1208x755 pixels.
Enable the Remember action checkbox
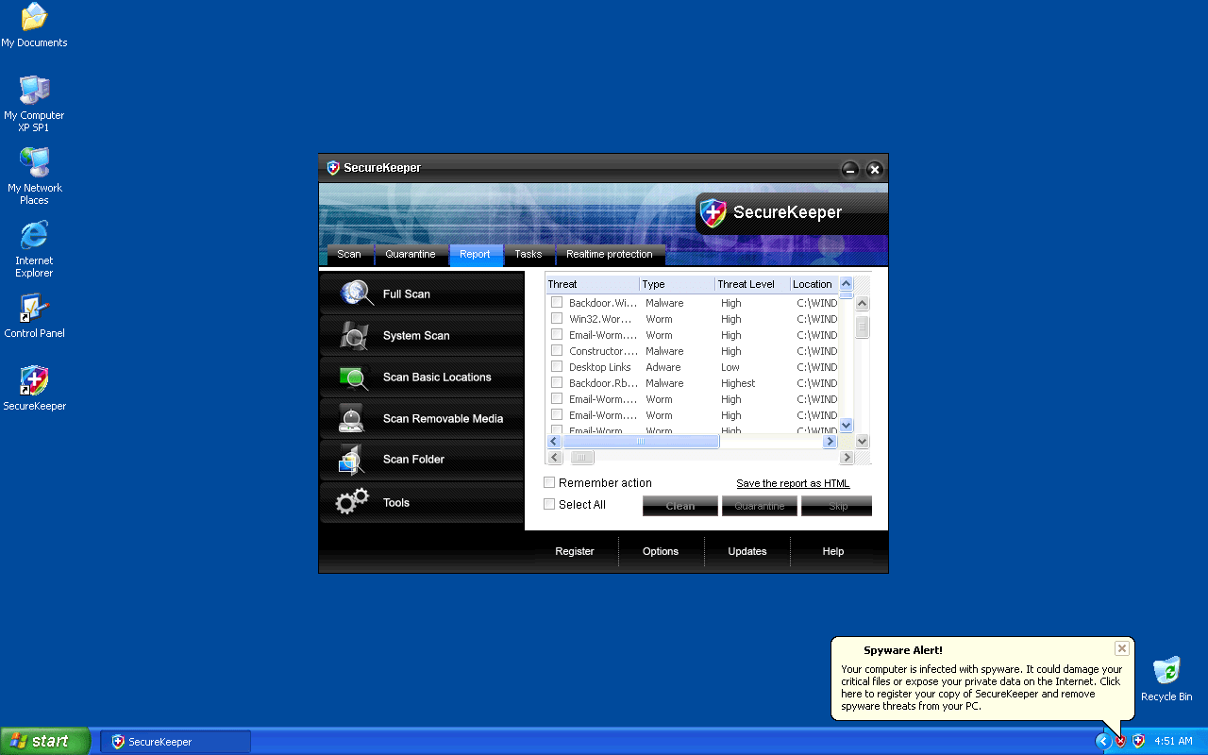coord(549,482)
